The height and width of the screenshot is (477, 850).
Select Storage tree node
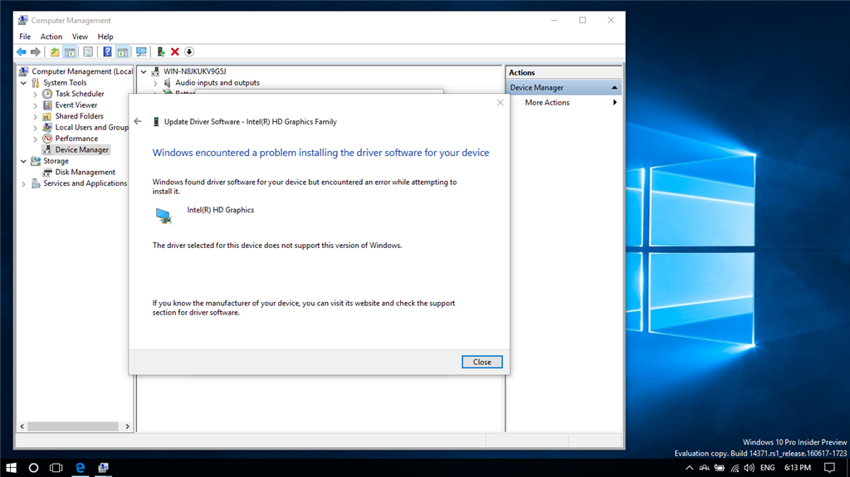56,161
